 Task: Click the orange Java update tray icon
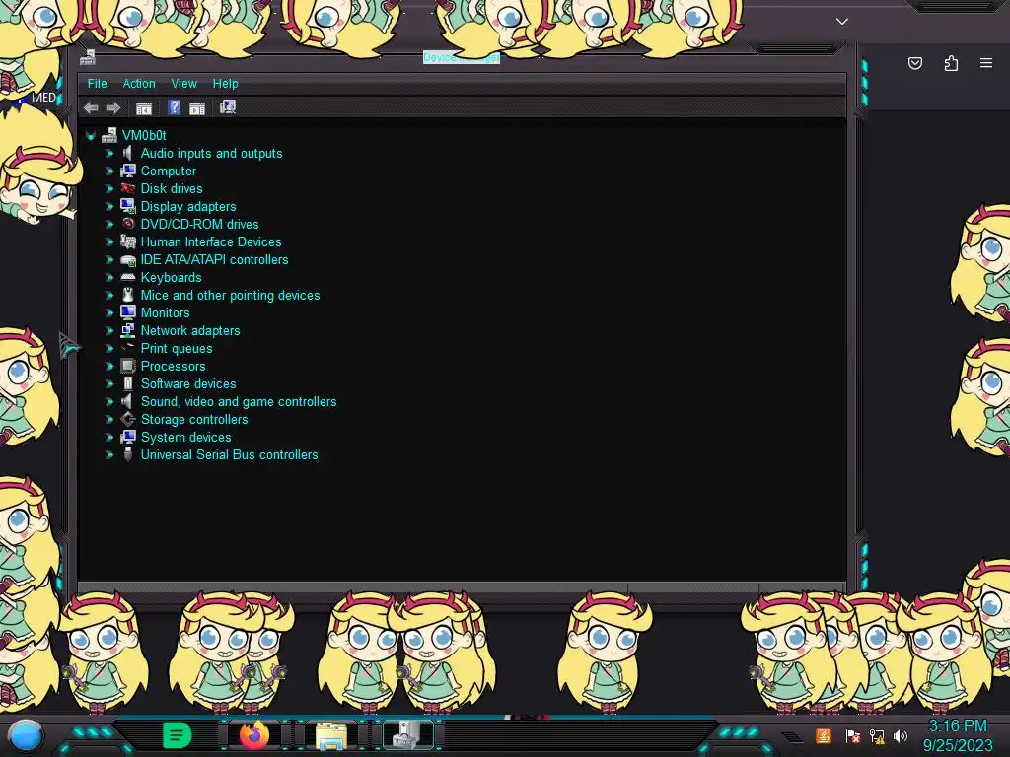pos(824,735)
